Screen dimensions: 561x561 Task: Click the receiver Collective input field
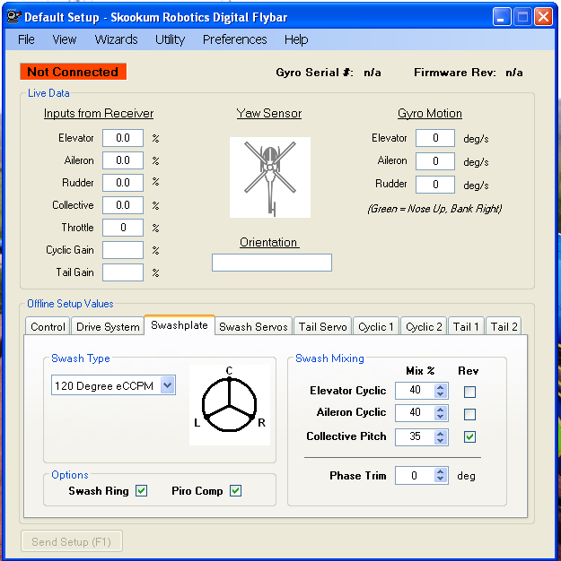click(123, 205)
